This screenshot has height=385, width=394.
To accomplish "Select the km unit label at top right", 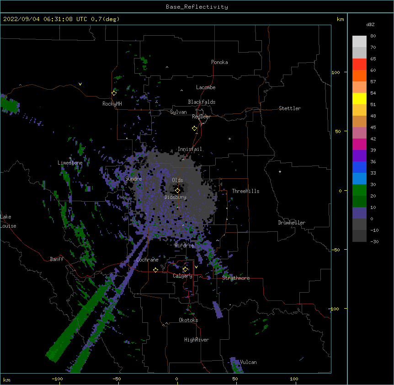I will (340, 19).
